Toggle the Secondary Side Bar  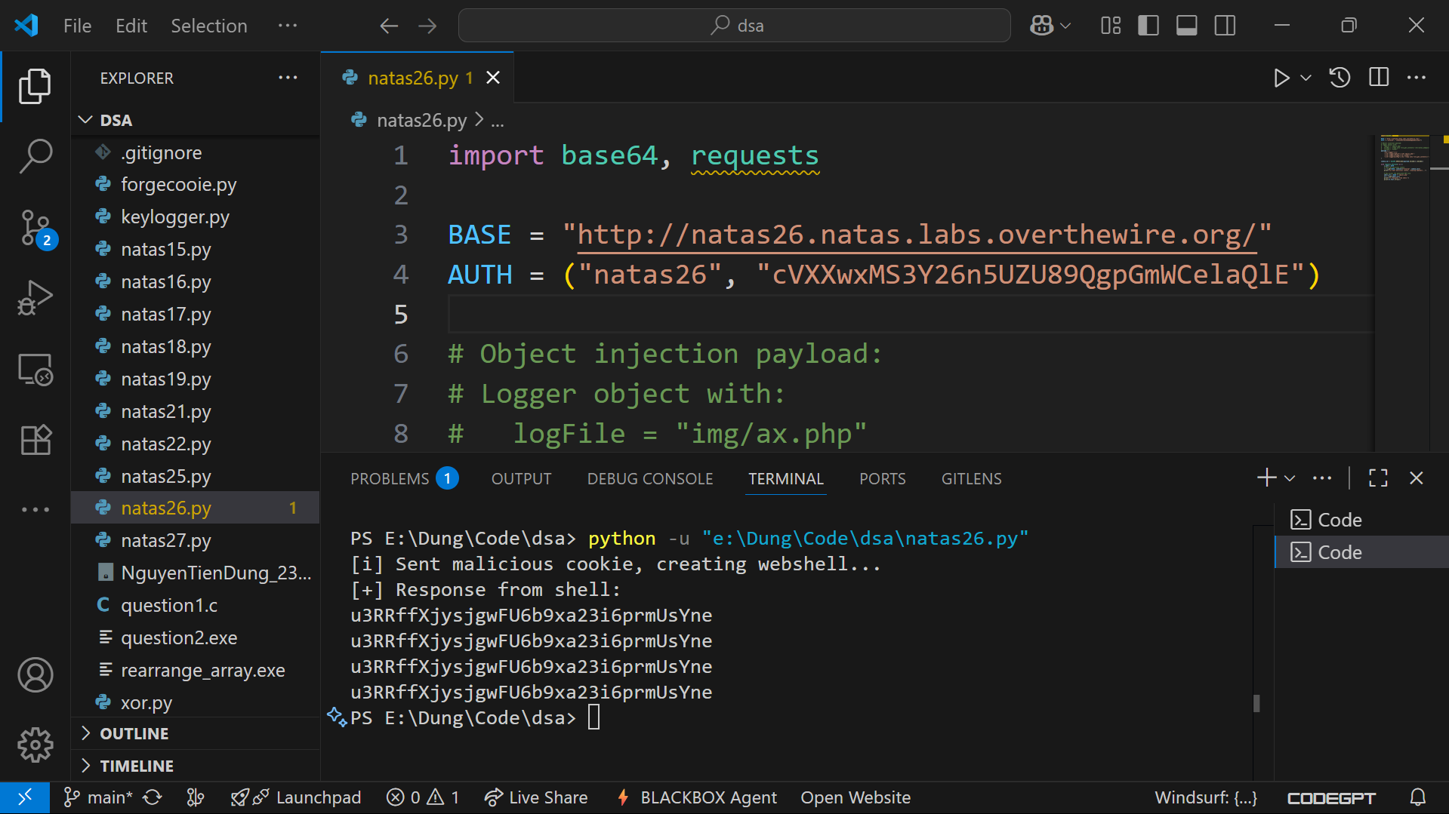coord(1225,26)
